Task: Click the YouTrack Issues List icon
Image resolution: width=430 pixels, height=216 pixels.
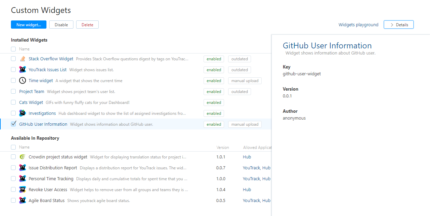Action: 23,70
